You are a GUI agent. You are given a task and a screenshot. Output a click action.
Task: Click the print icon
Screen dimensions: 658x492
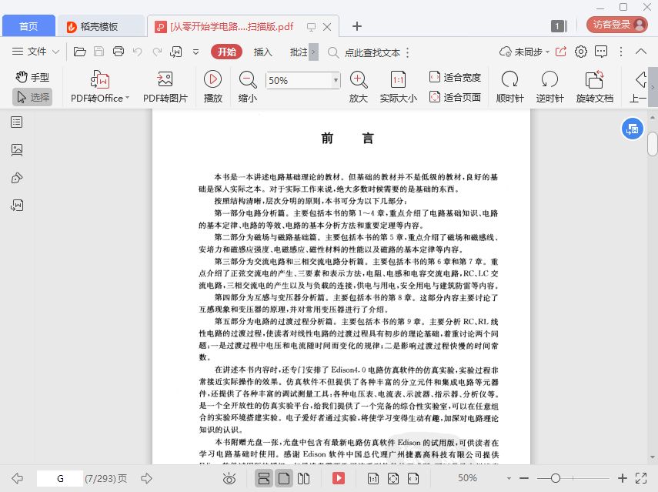point(119,52)
